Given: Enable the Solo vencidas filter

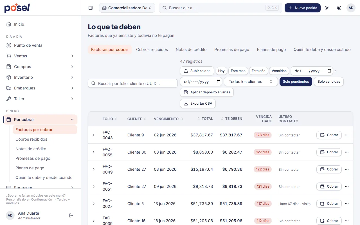Looking at the screenshot, I should point(329,82).
